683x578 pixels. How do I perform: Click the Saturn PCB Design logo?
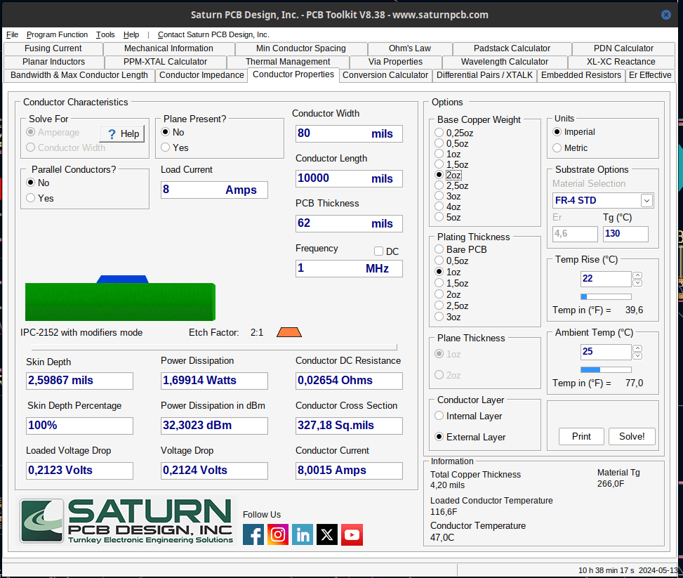click(127, 521)
